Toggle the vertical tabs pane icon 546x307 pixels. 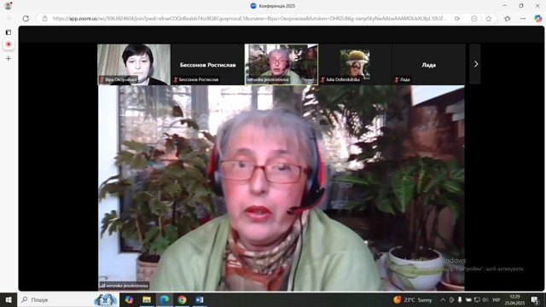9,32
